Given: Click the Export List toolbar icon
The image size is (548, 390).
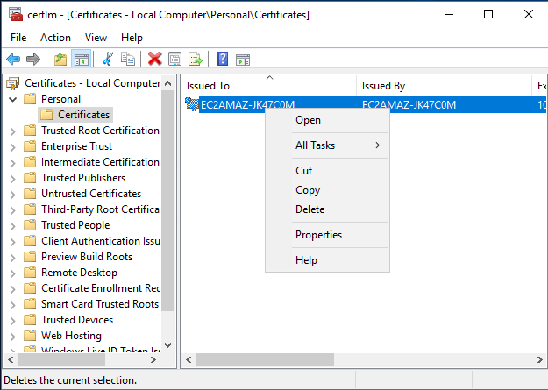Looking at the screenshot, I should pyautogui.click(x=196, y=59).
